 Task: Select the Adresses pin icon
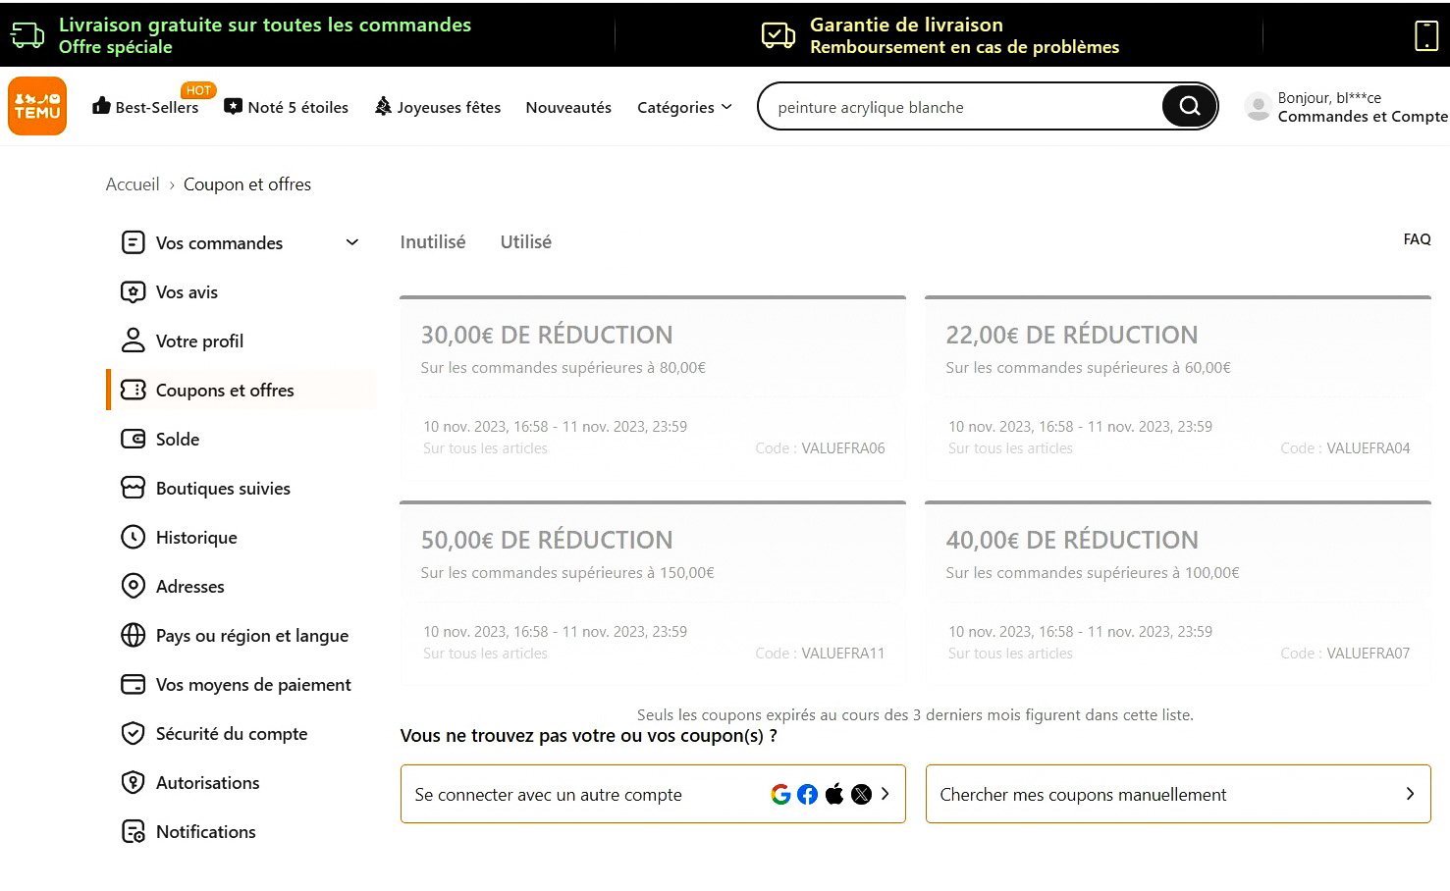pyautogui.click(x=134, y=586)
